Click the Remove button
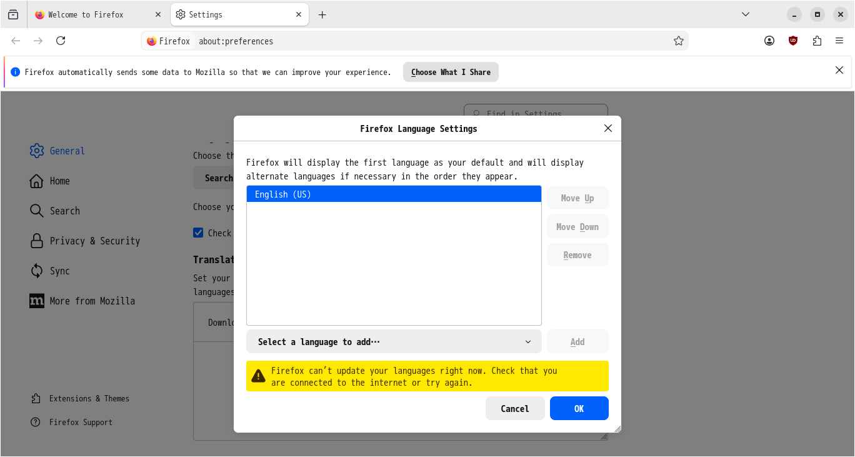 tap(577, 255)
